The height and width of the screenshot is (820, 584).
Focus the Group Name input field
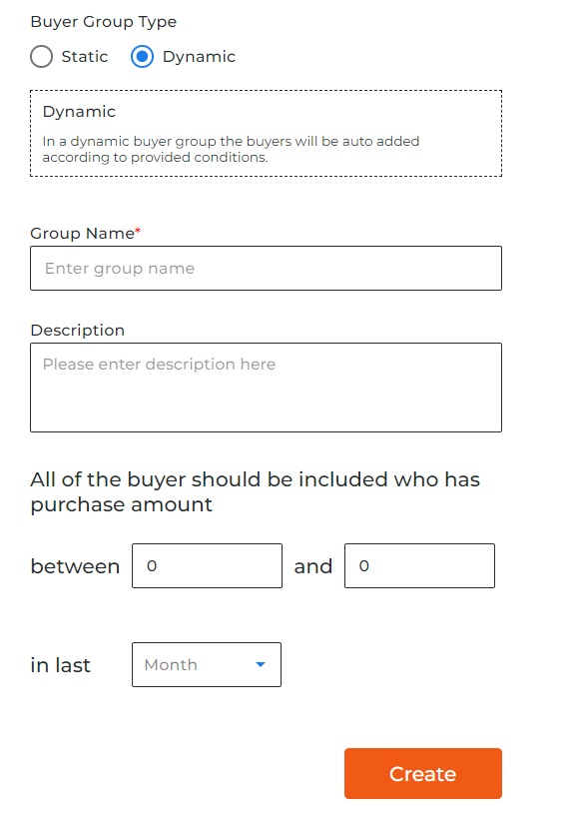coord(267,269)
